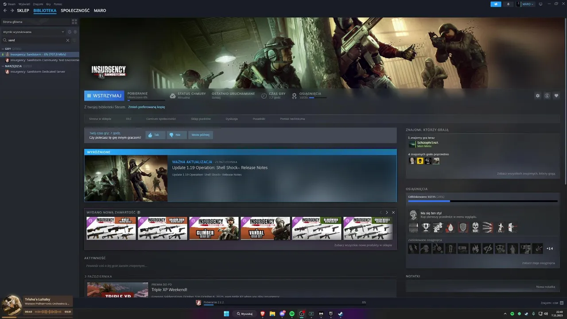Screen dimensions: 567x319
Task: Clear the 'sand' search text
Action: tap(68, 40)
